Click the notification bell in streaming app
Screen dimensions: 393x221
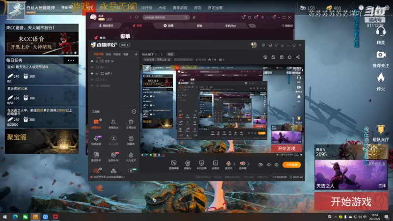point(289,57)
